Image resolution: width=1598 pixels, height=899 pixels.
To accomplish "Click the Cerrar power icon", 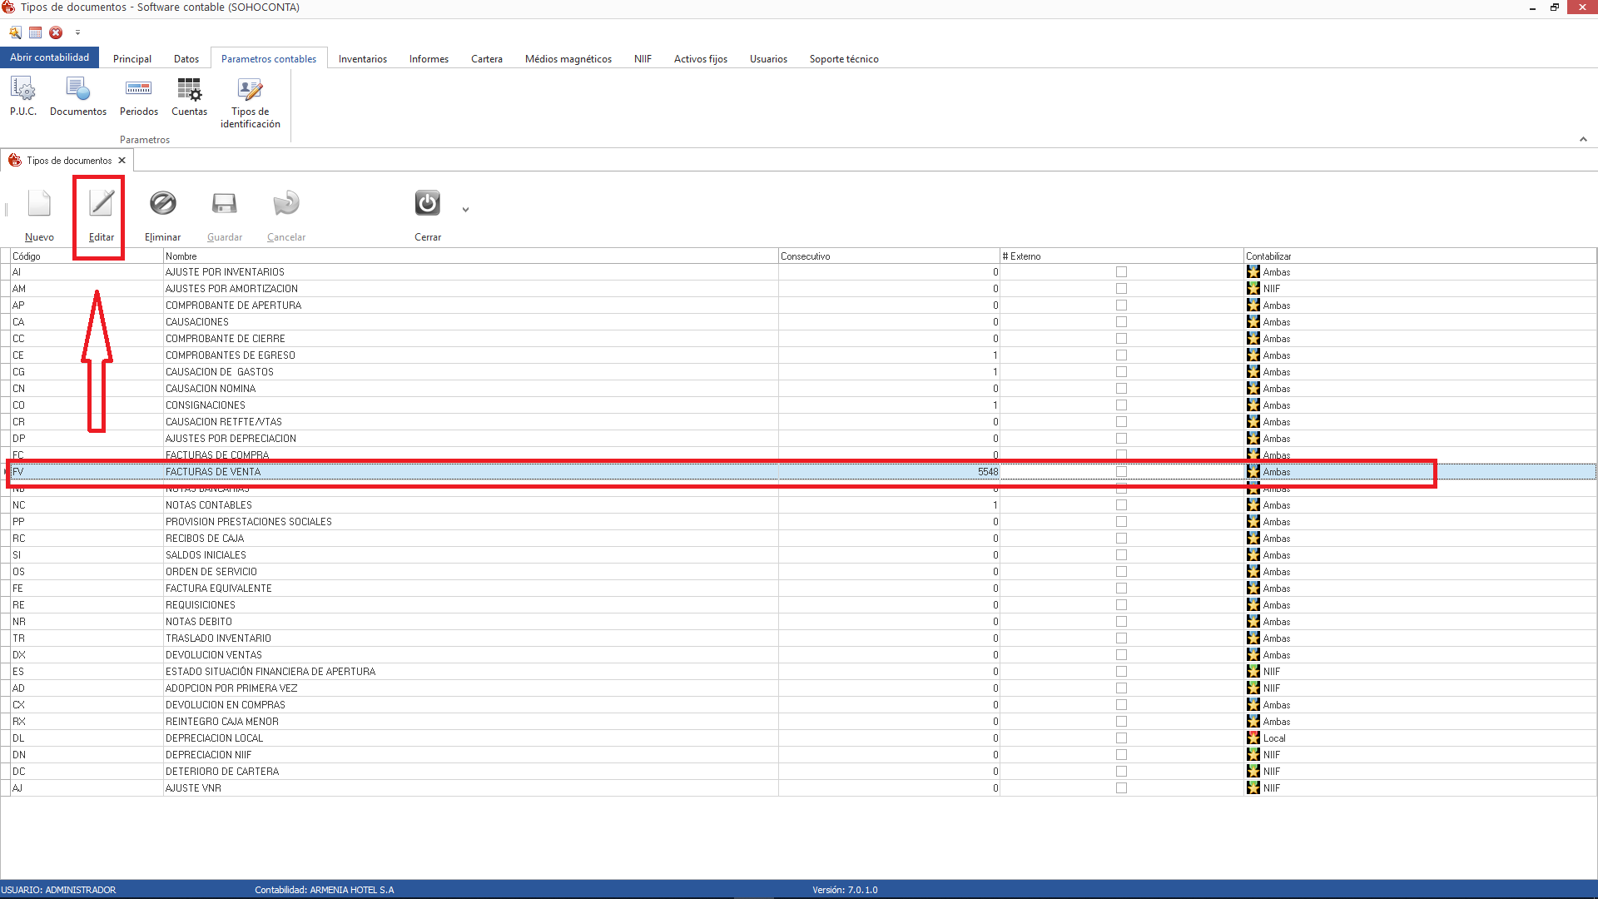I will pyautogui.click(x=427, y=204).
